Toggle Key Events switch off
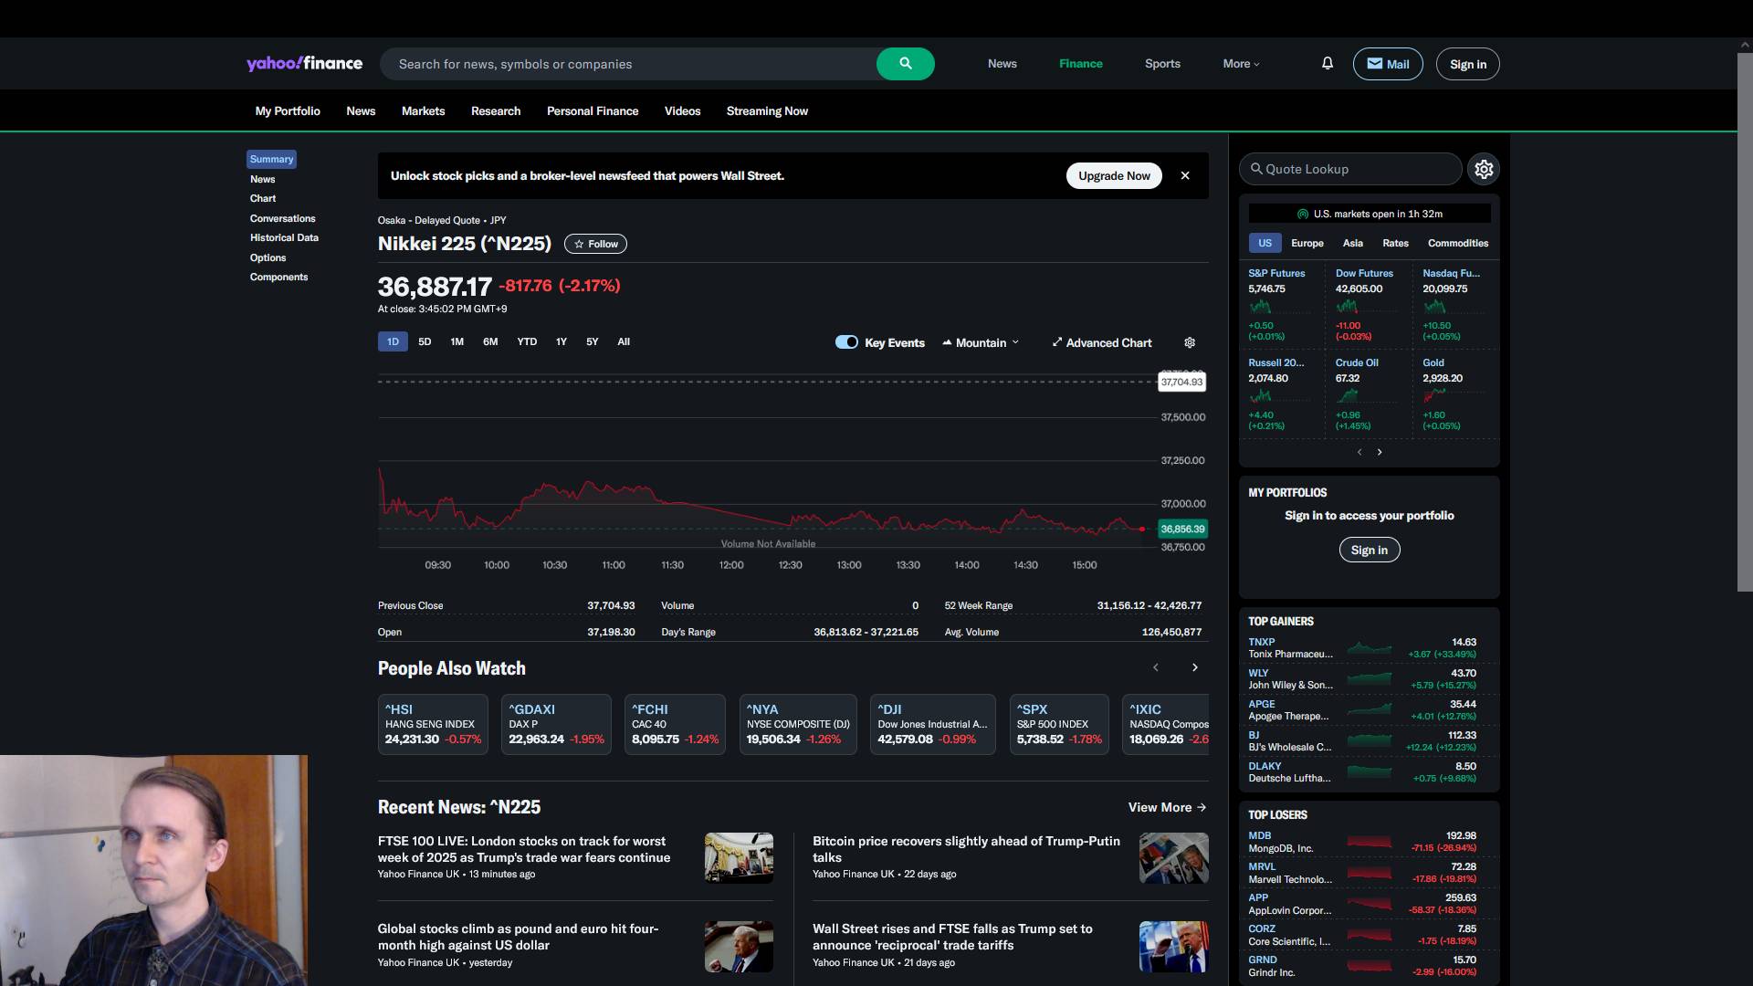 846,342
